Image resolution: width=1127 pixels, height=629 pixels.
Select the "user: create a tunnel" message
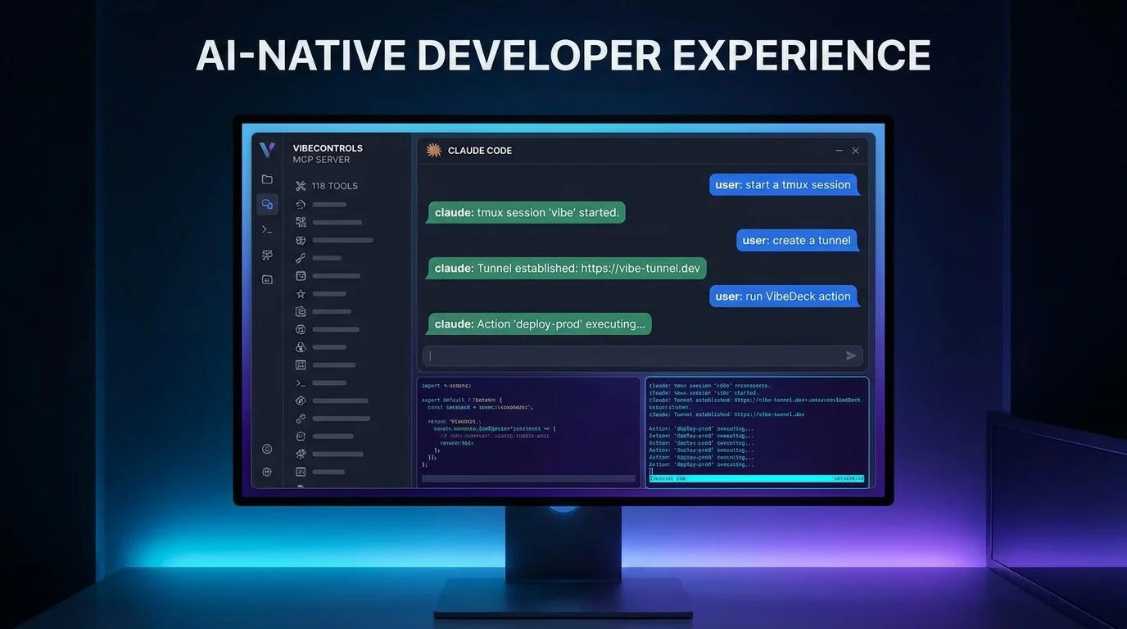coord(798,241)
